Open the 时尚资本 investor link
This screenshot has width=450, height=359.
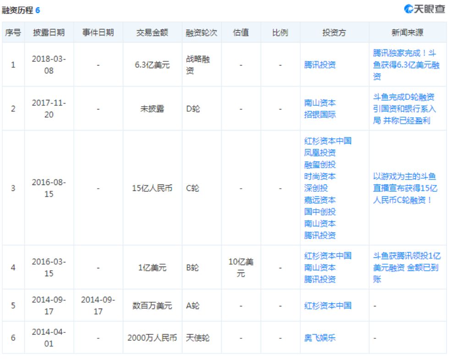click(x=320, y=176)
